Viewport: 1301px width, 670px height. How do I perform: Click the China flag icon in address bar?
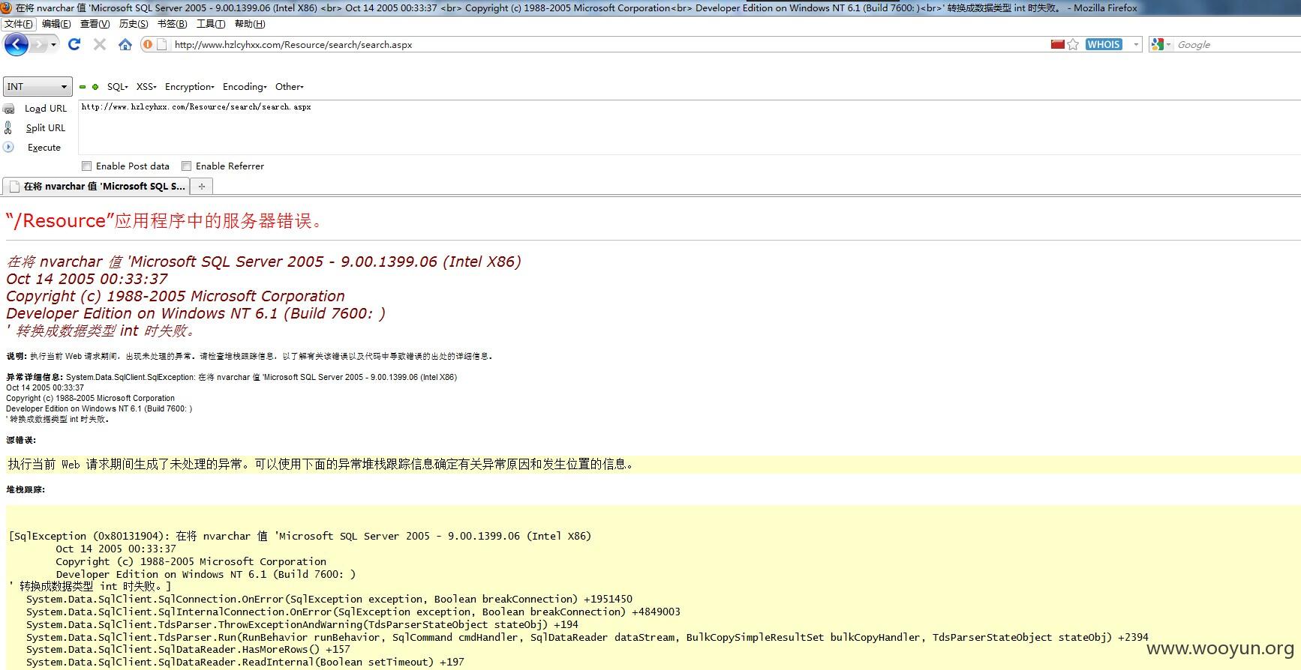click(x=1058, y=44)
